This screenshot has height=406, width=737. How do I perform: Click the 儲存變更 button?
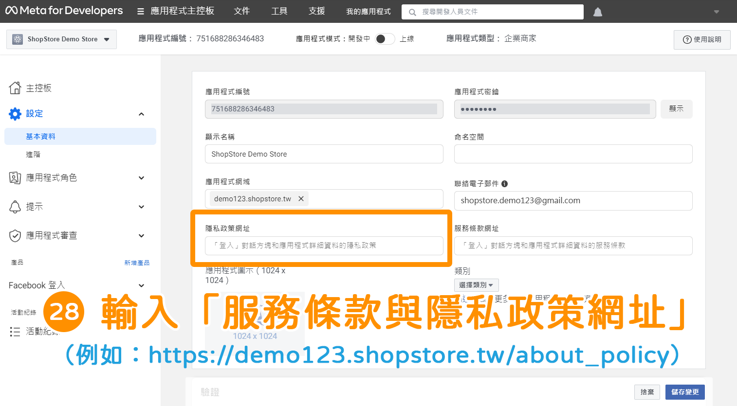[x=685, y=392]
